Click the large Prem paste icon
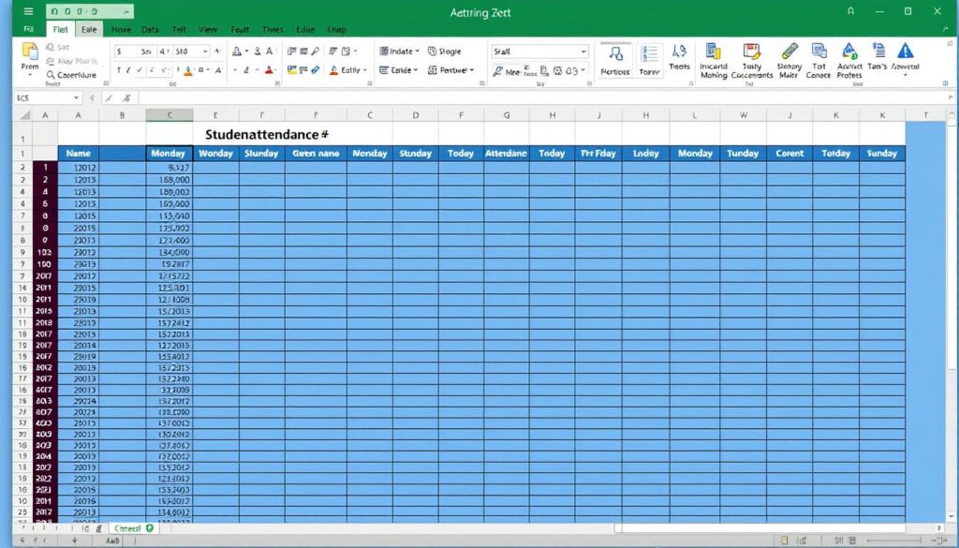The image size is (959, 548). click(29, 52)
